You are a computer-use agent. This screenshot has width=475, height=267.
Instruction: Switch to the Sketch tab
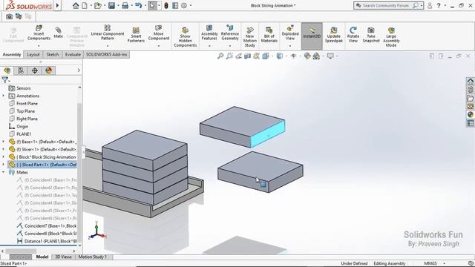(x=53, y=54)
